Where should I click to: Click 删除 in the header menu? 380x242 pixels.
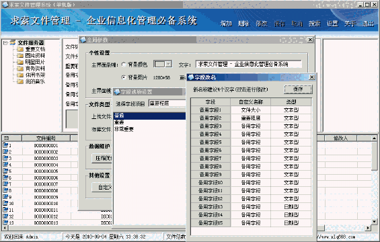tap(243, 24)
